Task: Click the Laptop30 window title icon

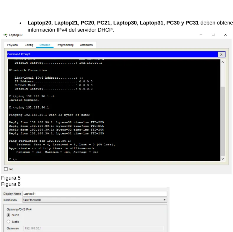Action: point(5,35)
